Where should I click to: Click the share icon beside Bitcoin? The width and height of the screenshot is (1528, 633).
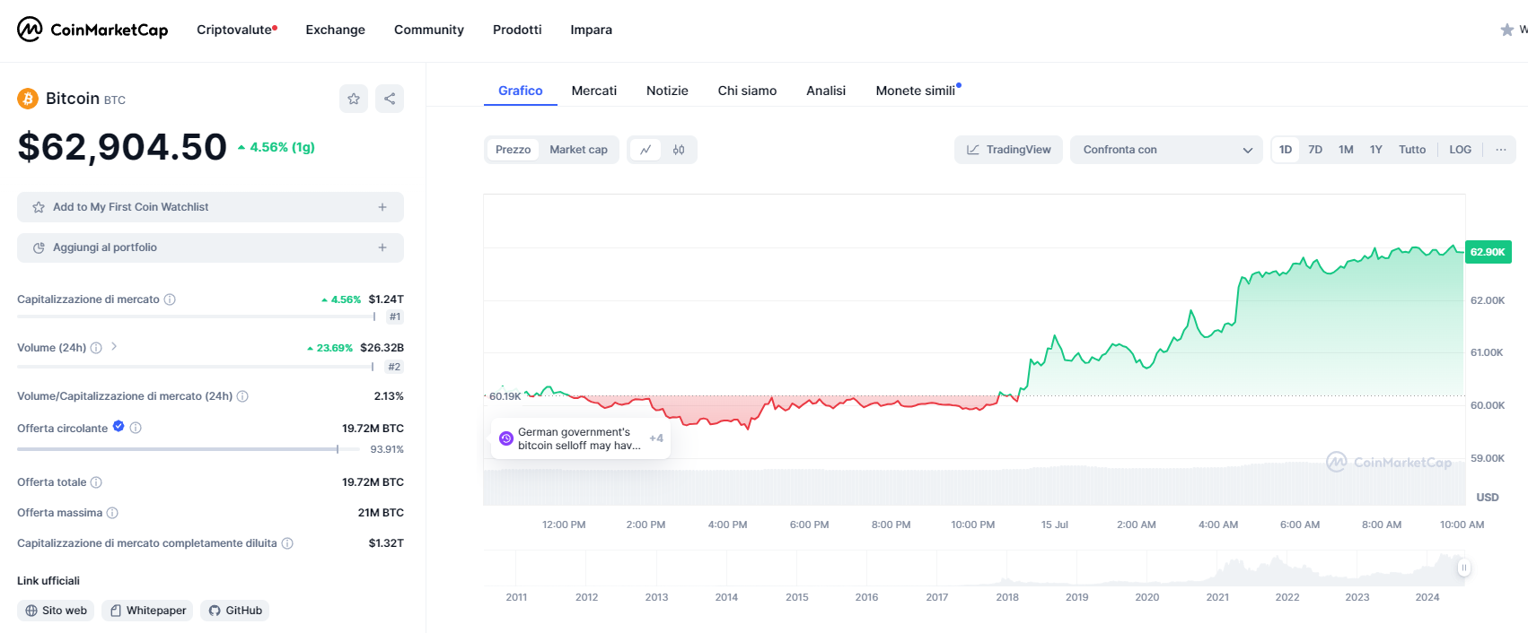click(390, 99)
